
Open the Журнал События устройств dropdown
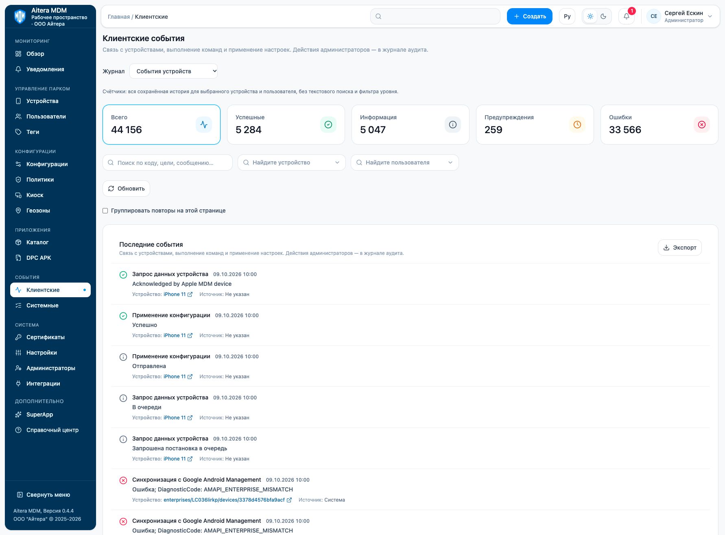click(x=174, y=71)
